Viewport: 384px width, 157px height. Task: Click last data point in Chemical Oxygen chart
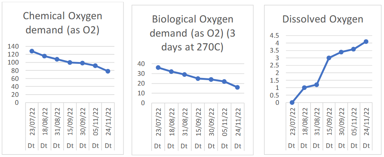point(108,71)
